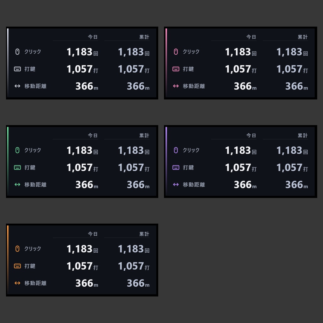This screenshot has height=323, width=323.
Task: Select the 移動距離 label in the white widget
Action: 35,86
